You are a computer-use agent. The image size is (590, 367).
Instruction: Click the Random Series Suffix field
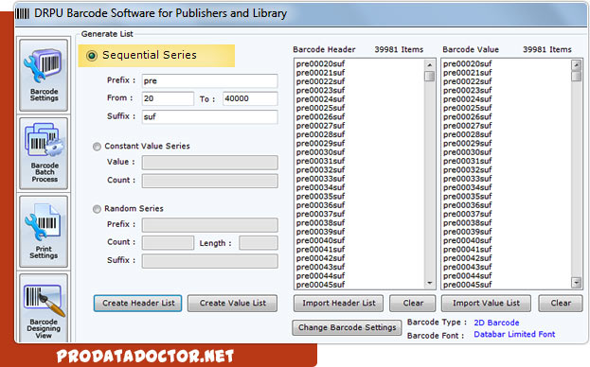point(210,261)
